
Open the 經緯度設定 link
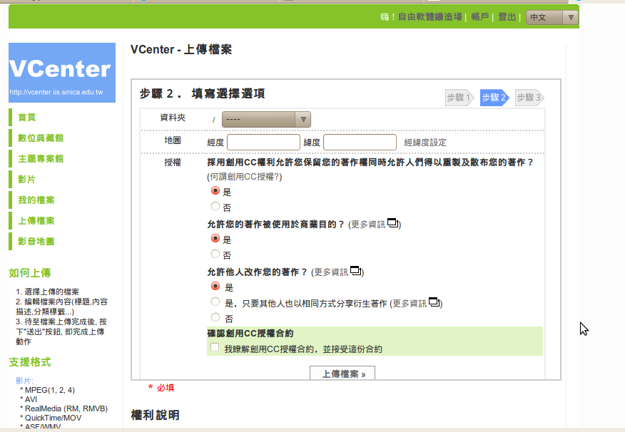425,143
